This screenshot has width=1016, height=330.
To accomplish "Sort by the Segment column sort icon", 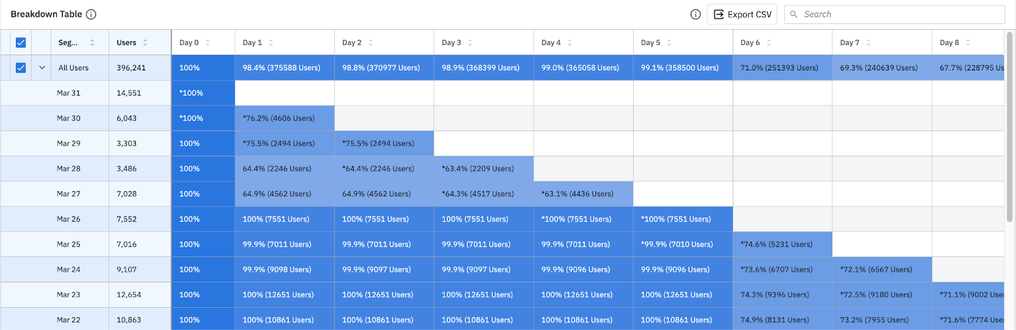I will (92, 43).
